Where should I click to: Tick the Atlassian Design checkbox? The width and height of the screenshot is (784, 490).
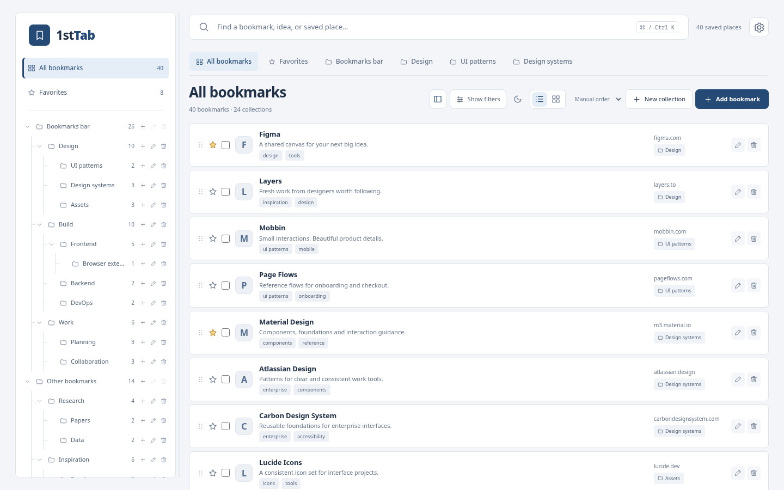(x=225, y=379)
